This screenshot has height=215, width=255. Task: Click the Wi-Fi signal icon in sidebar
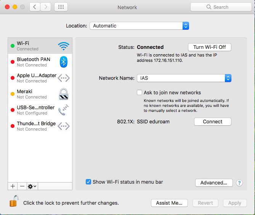point(63,46)
